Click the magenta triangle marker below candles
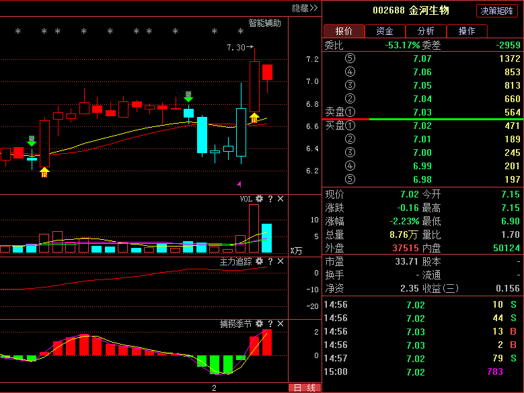524x393 pixels. 238,183
